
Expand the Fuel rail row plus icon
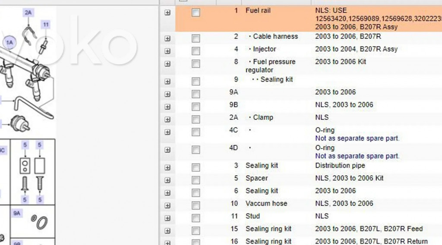click(x=167, y=13)
